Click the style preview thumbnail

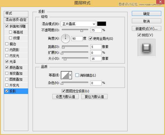pyautogui.click(x=147, y=47)
